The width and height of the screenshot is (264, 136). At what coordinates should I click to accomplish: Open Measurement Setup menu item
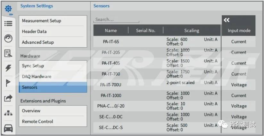click(x=41, y=21)
